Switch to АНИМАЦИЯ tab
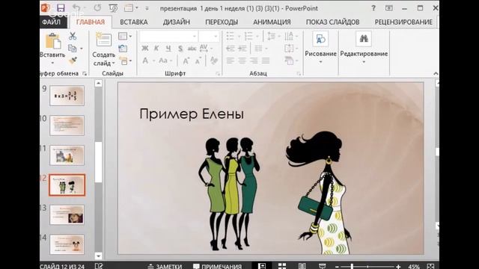The image size is (479, 269). [x=272, y=22]
